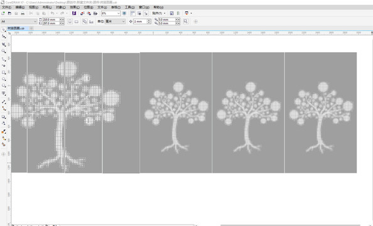Click the Import icon
This screenshot has height=226, width=373.
pyautogui.click(x=82, y=13)
